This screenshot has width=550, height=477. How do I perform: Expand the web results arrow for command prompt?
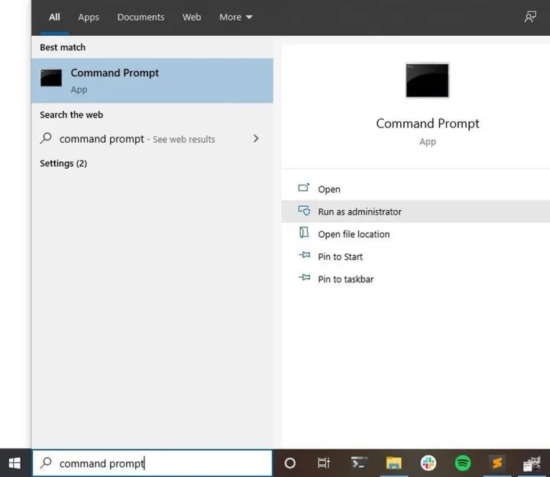coord(256,139)
